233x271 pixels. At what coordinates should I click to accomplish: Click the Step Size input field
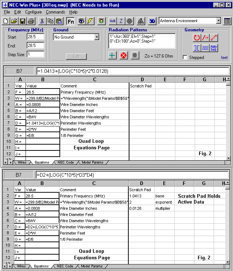coord(35,54)
